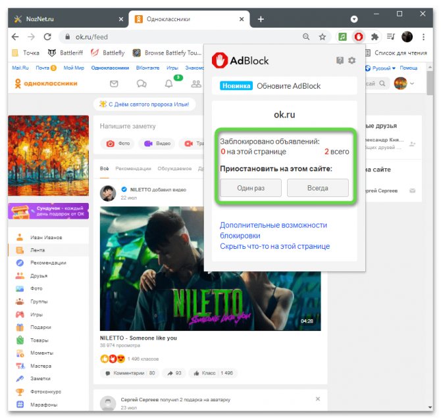Screen dimensions: 441x419
Task: Open AdBlock help icon
Action: 340,60
